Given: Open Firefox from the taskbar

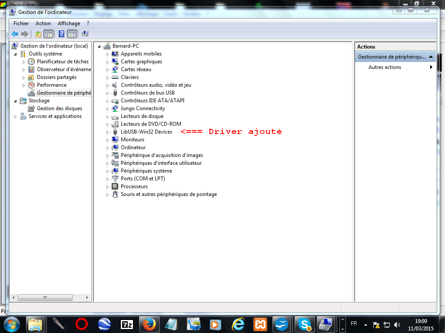Looking at the screenshot, I should click(149, 324).
